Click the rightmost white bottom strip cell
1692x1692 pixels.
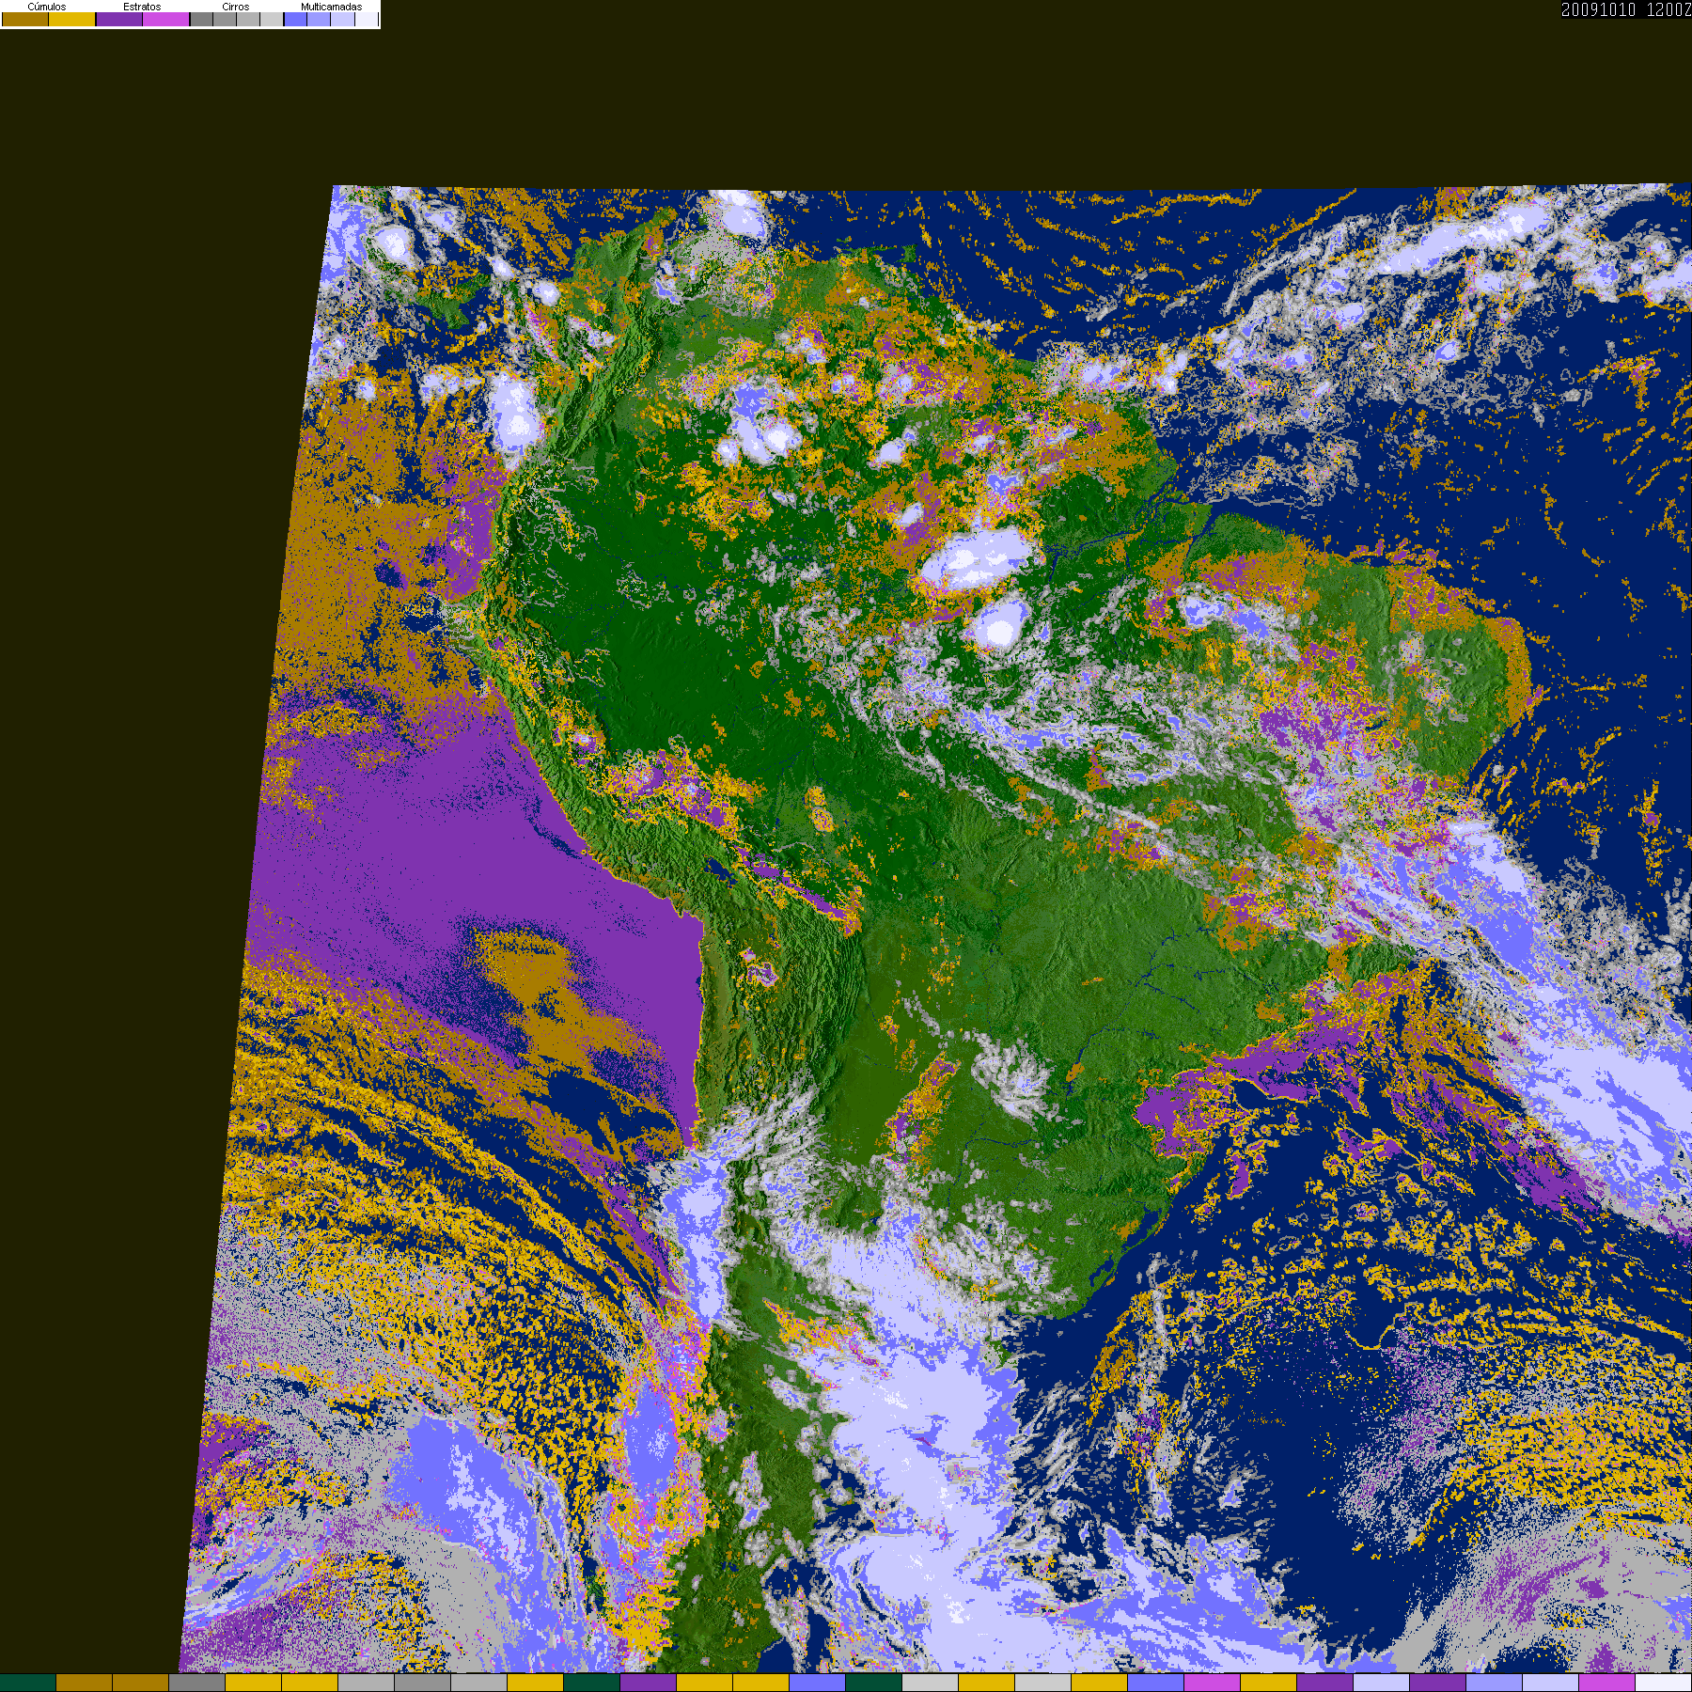point(1663,1683)
